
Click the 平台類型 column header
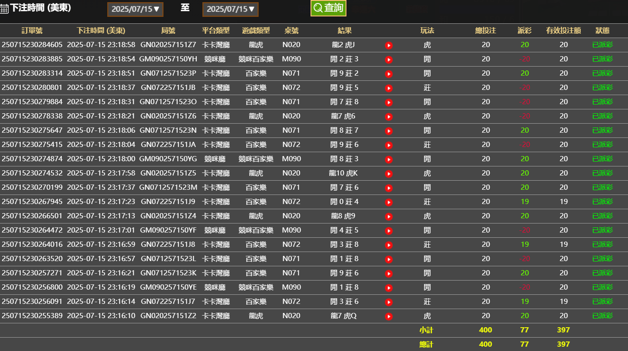217,31
